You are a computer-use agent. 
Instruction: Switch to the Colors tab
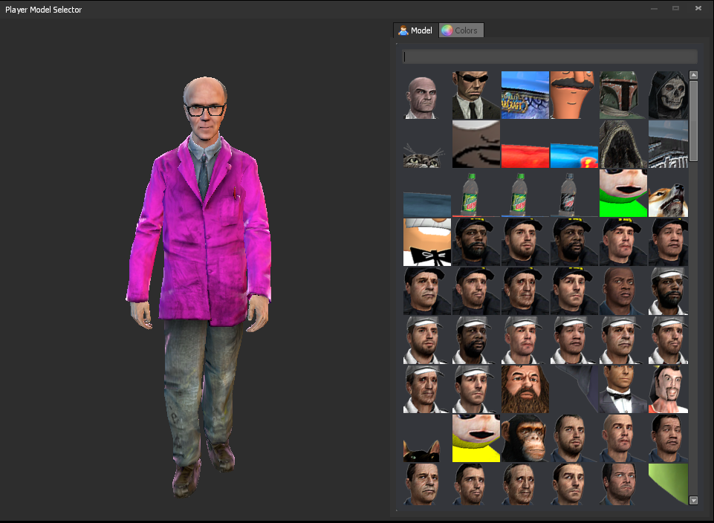[x=461, y=30]
